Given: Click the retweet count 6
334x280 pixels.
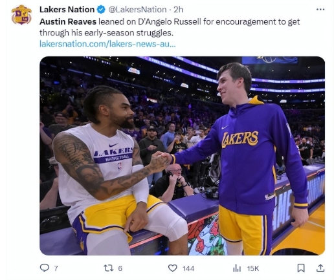Looking at the screenshot, I should click(120, 268).
